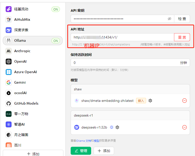Click the 重置 reset API address button

[x=182, y=37]
